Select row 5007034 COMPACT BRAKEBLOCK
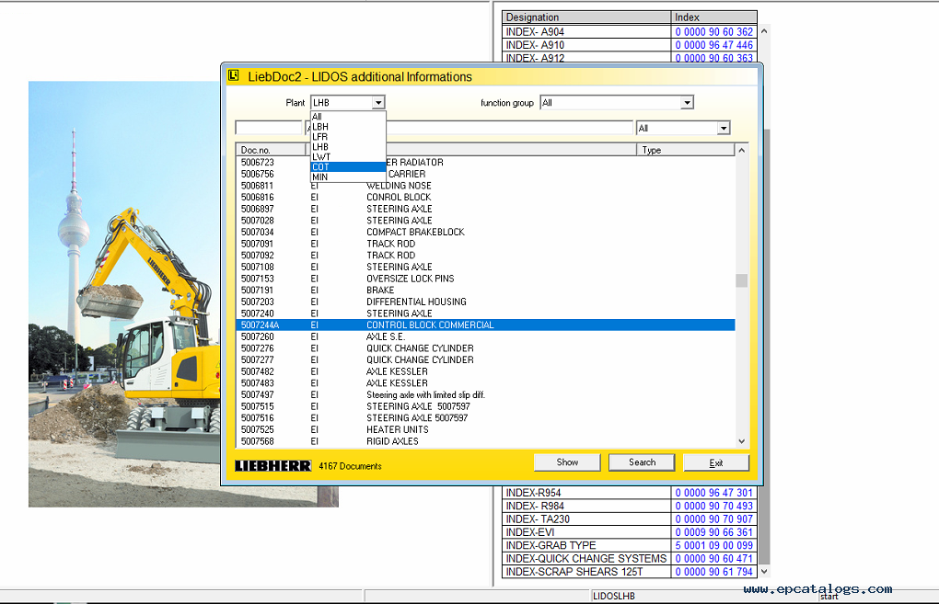 click(x=486, y=232)
